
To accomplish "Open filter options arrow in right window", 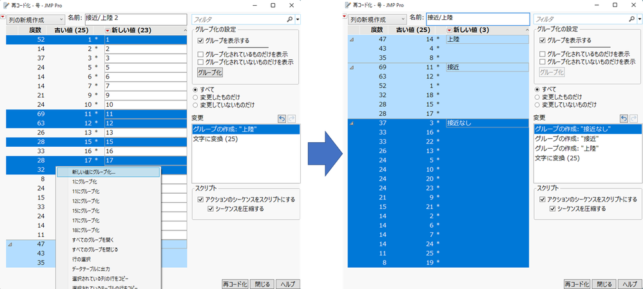I will (639, 19).
